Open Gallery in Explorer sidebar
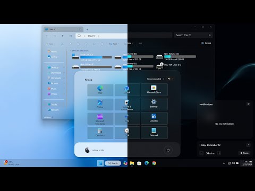Screen dimensions: 255x191 53,57
